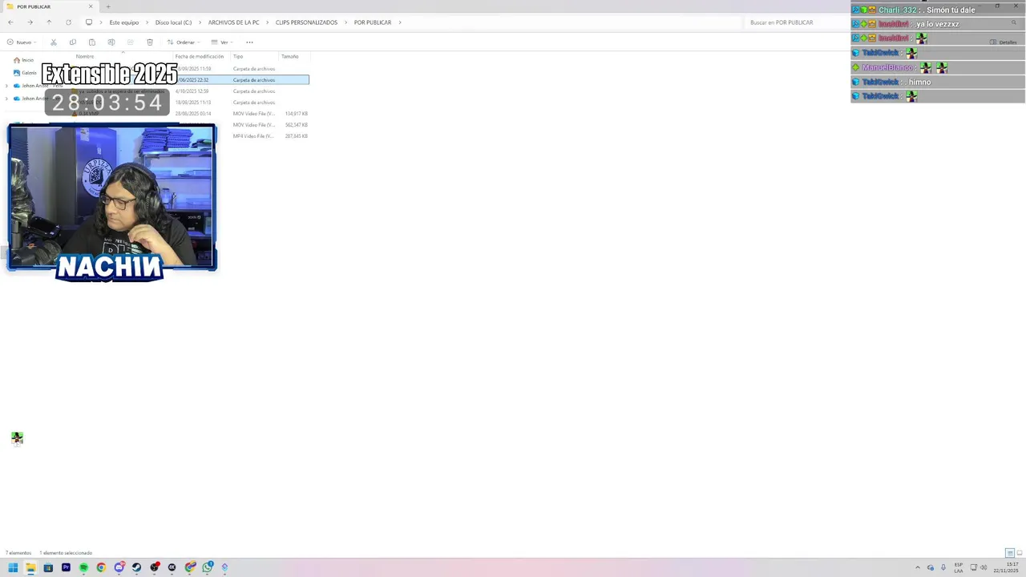Show hidden system tray icons chevron
The width and height of the screenshot is (1026, 577).
(918, 567)
